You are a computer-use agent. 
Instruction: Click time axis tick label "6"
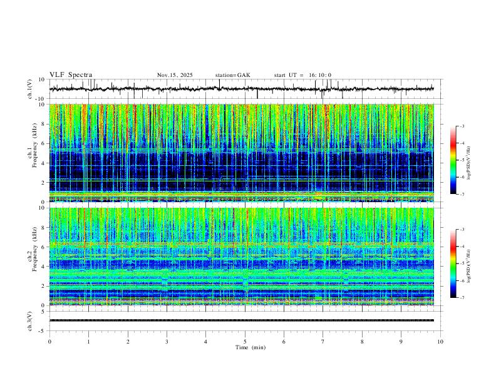284,342
